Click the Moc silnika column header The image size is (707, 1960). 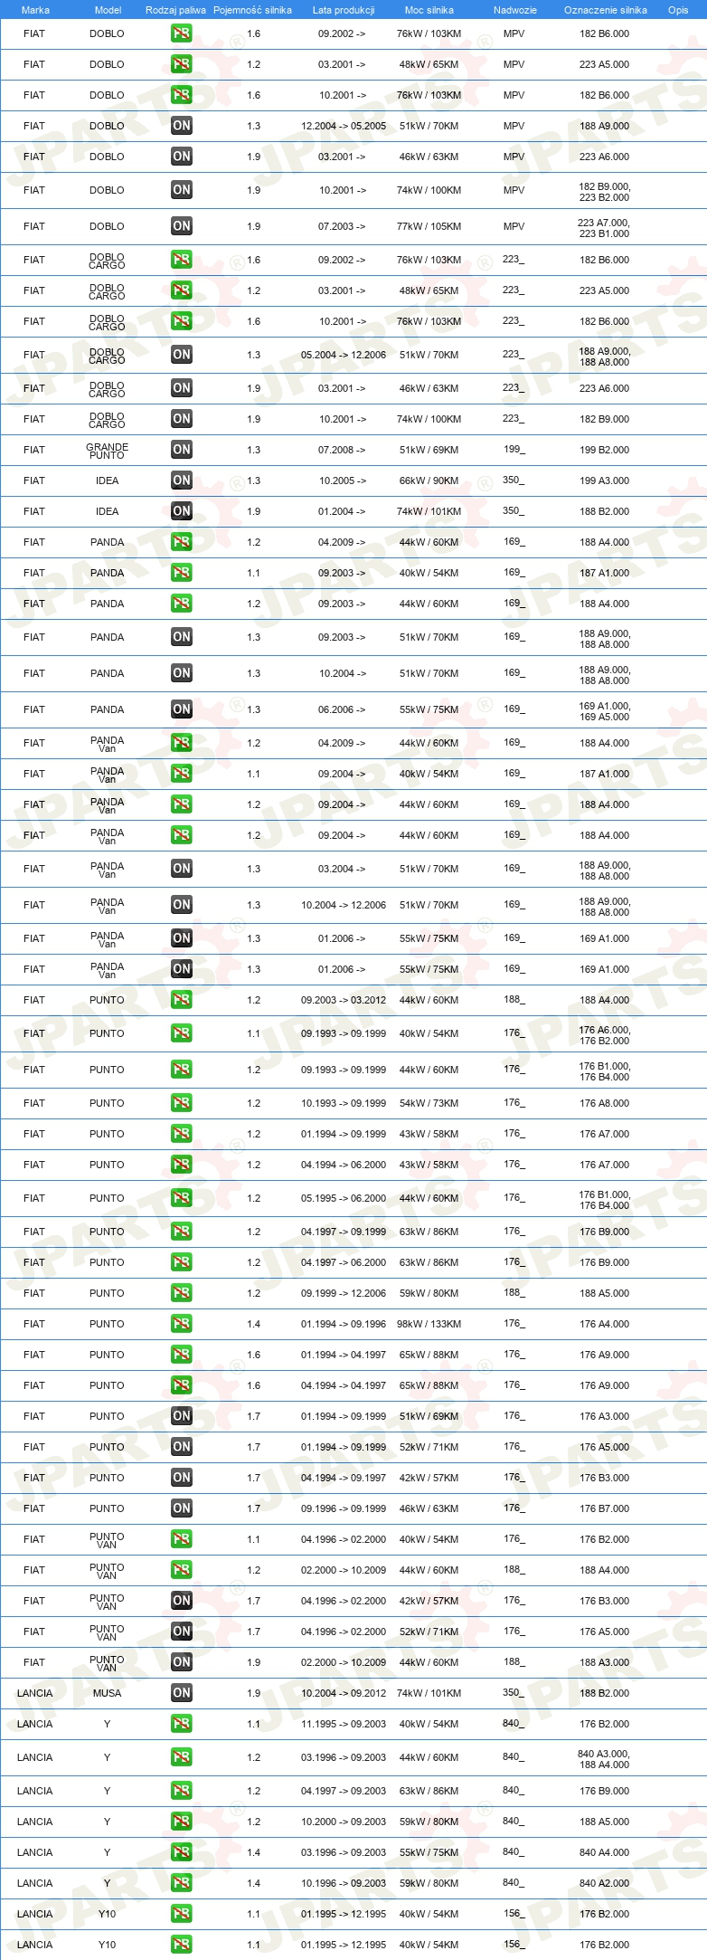click(429, 10)
